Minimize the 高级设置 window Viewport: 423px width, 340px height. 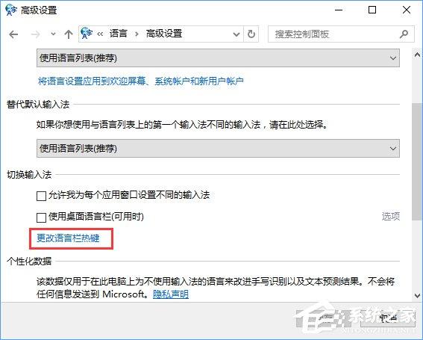pyautogui.click(x=339, y=10)
